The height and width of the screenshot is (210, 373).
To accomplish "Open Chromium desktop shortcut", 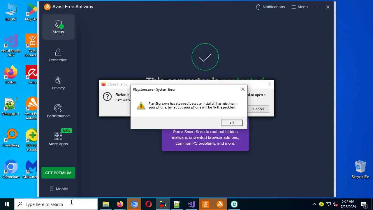I will pyautogui.click(x=11, y=169).
